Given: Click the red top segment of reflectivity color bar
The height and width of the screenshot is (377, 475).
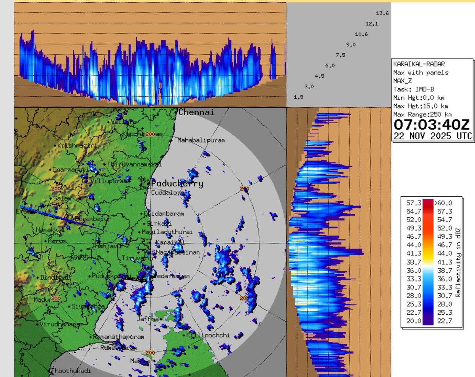Looking at the screenshot, I should [428, 204].
